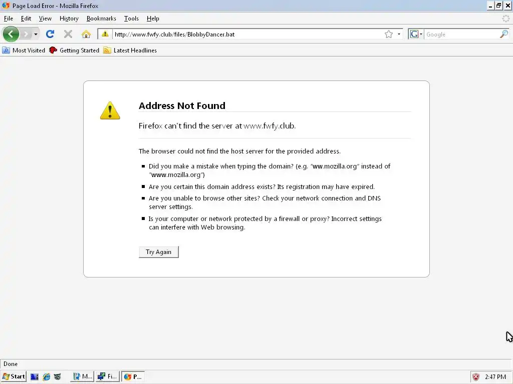Open the History menu
This screenshot has width=513, height=384.
[x=69, y=18]
